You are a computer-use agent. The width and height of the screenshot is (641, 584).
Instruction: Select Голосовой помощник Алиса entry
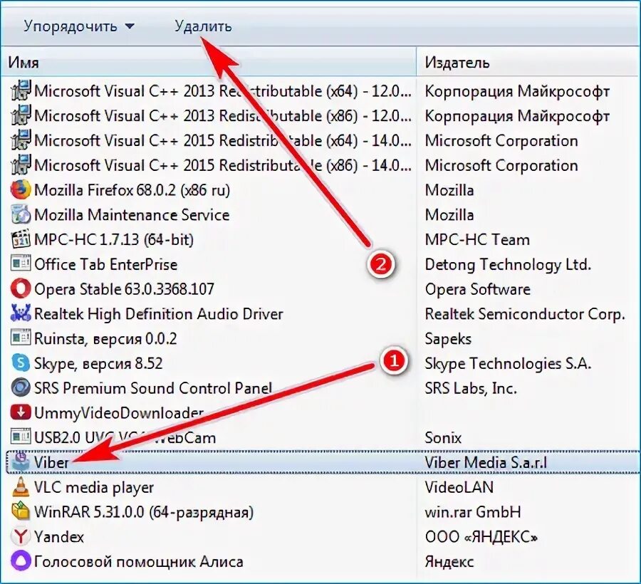pyautogui.click(x=139, y=561)
